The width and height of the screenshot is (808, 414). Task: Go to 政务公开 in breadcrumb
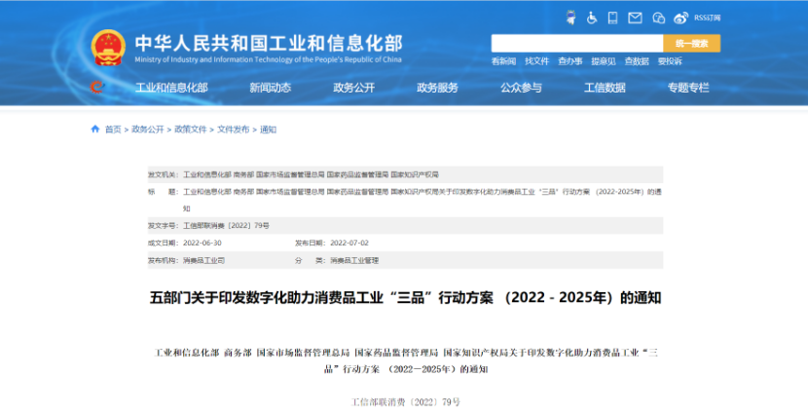tap(147, 130)
